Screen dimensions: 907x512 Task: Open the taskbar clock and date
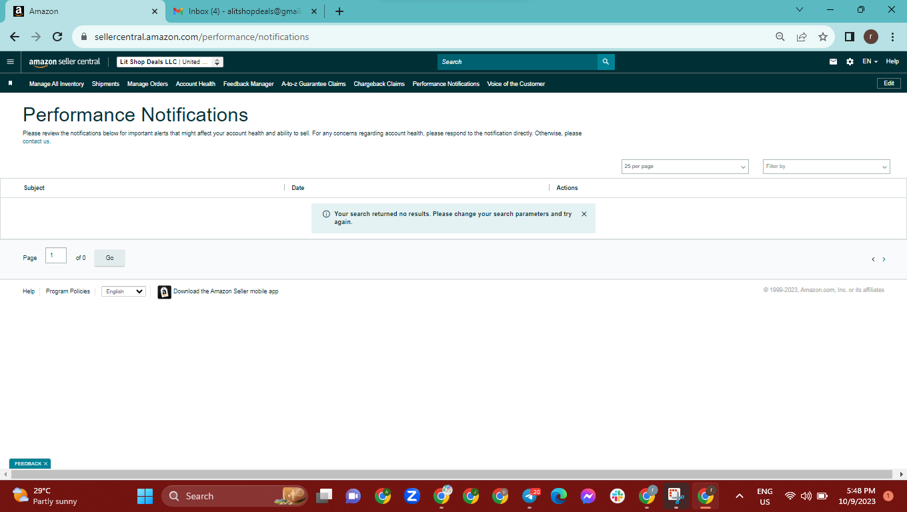pyautogui.click(x=856, y=496)
